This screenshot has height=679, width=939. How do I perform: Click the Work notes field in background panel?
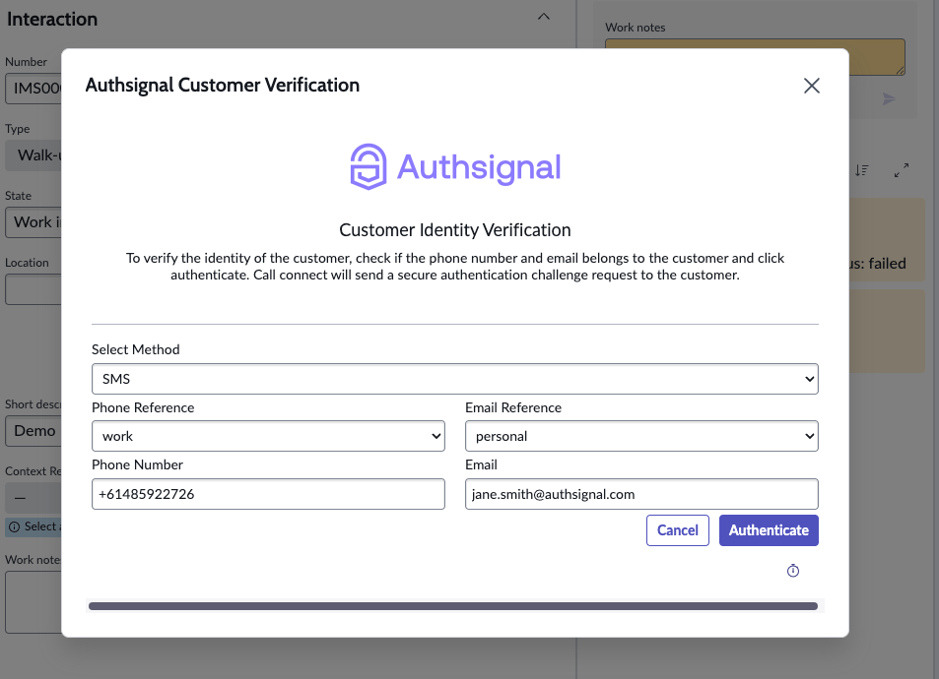coord(755,57)
